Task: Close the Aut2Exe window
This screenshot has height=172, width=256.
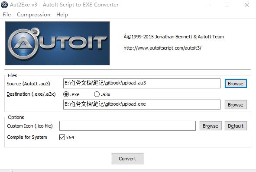Action: click(247, 5)
